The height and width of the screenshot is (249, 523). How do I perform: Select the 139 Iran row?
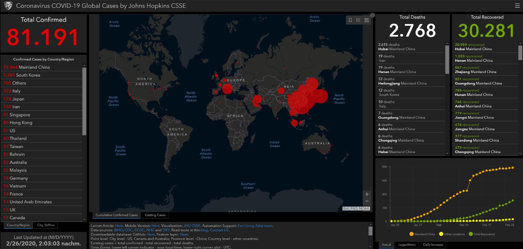[x=42, y=107]
